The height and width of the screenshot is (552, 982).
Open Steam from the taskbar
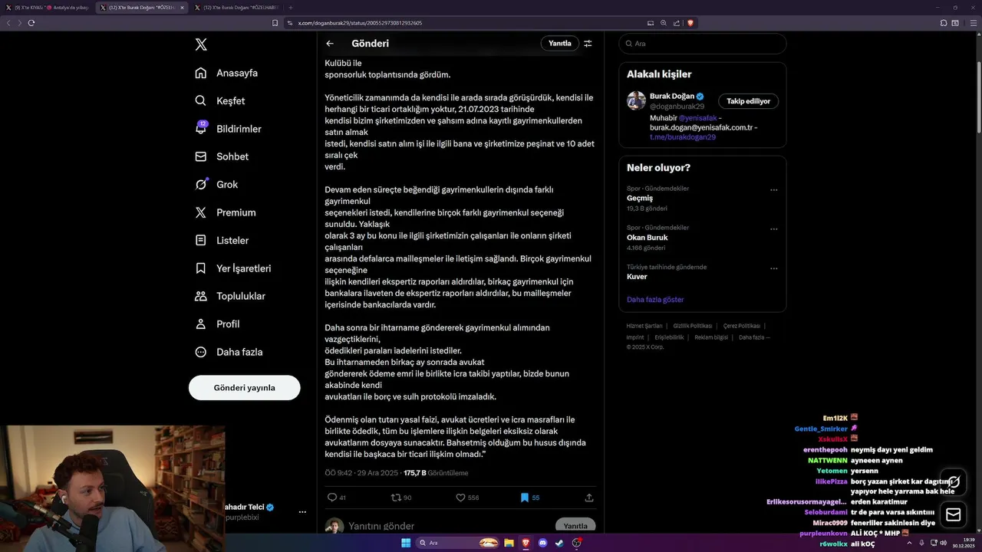point(559,543)
